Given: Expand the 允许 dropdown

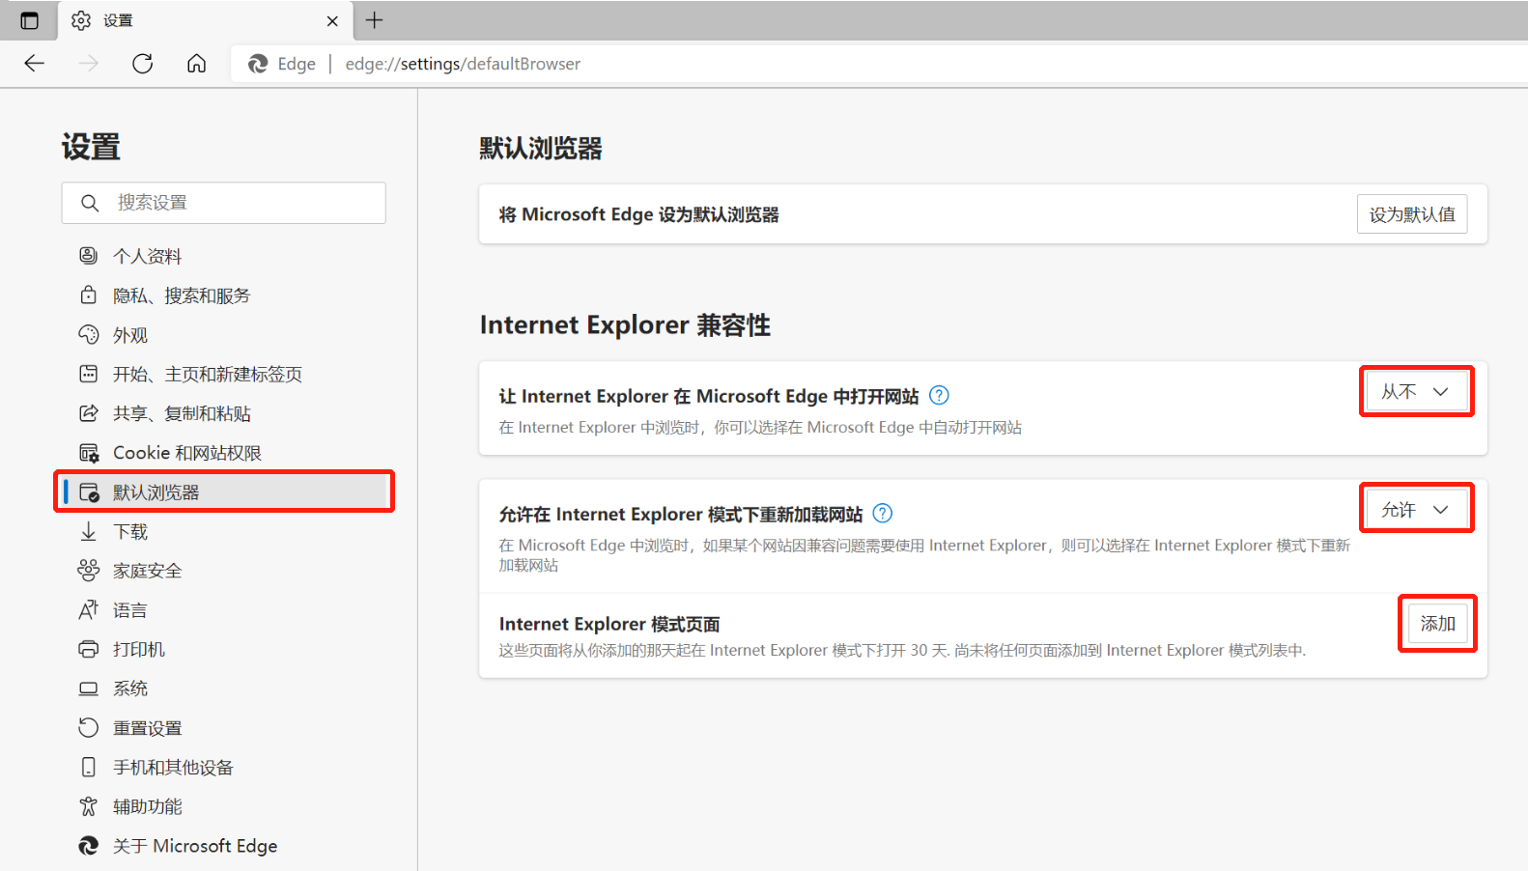Looking at the screenshot, I should pyautogui.click(x=1416, y=510).
